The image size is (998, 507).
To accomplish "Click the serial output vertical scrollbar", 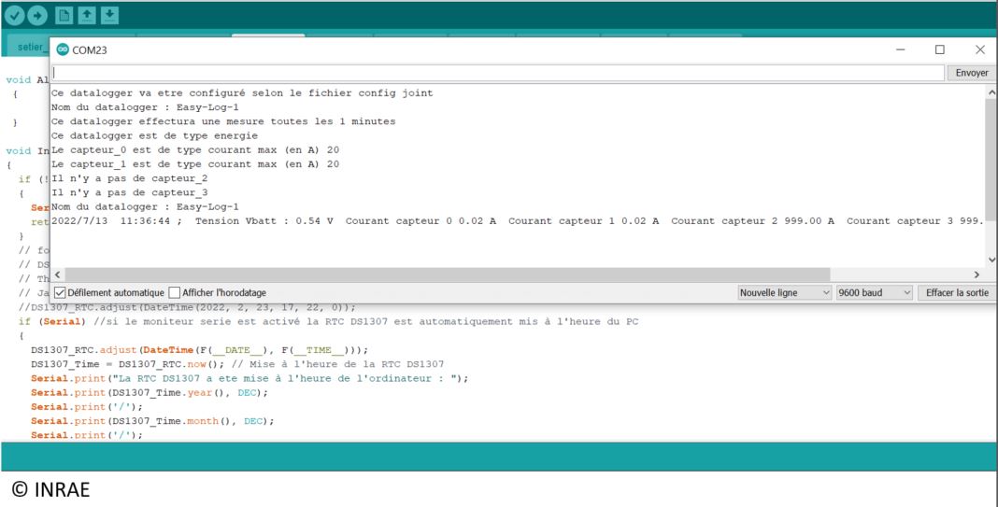I will click(991, 149).
